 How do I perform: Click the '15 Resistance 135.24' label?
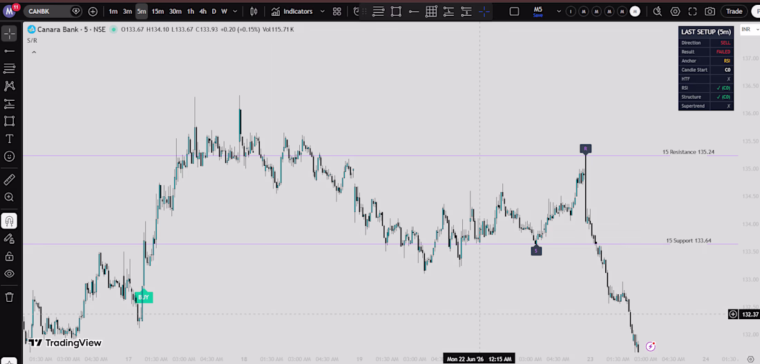coord(688,152)
